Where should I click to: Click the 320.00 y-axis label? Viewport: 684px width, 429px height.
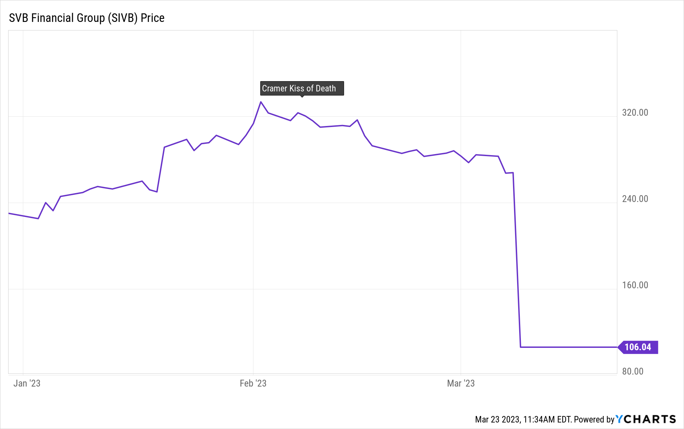pos(635,113)
